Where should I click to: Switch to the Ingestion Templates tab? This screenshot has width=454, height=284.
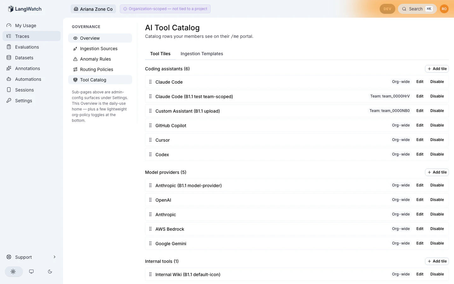202,54
